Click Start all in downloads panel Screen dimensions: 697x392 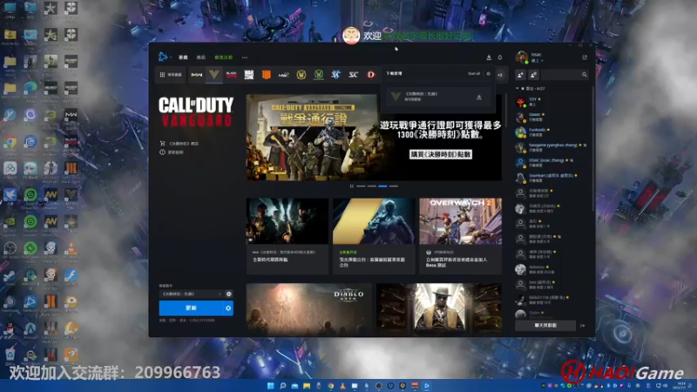coord(474,74)
